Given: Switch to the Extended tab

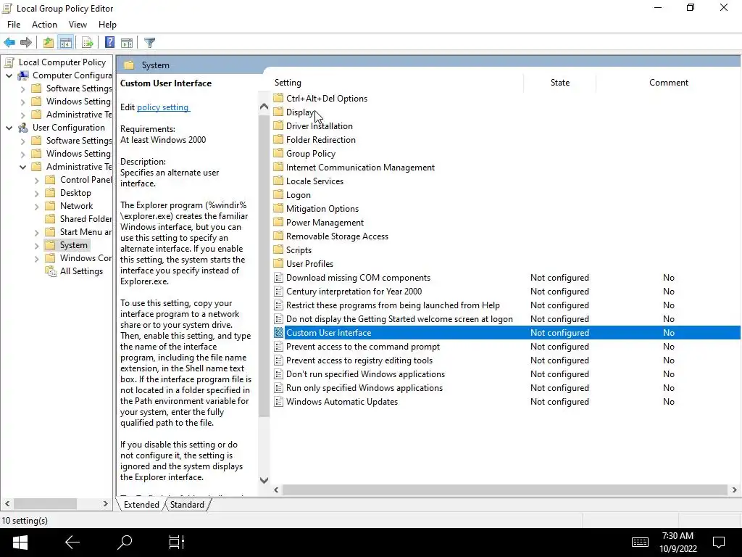Looking at the screenshot, I should tap(141, 505).
